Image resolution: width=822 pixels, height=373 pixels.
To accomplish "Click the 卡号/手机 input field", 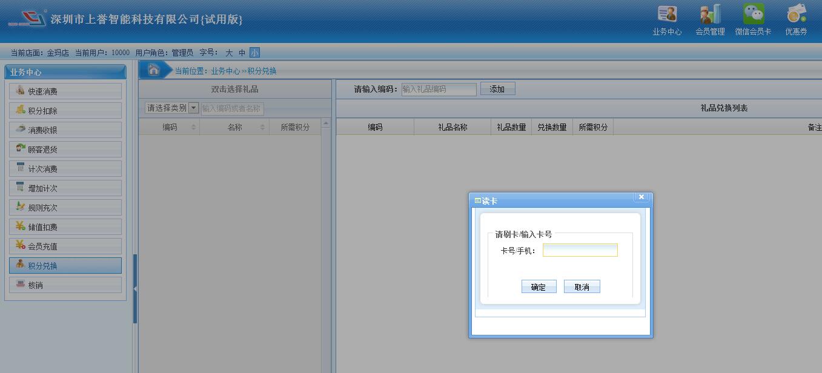I will pyautogui.click(x=580, y=250).
